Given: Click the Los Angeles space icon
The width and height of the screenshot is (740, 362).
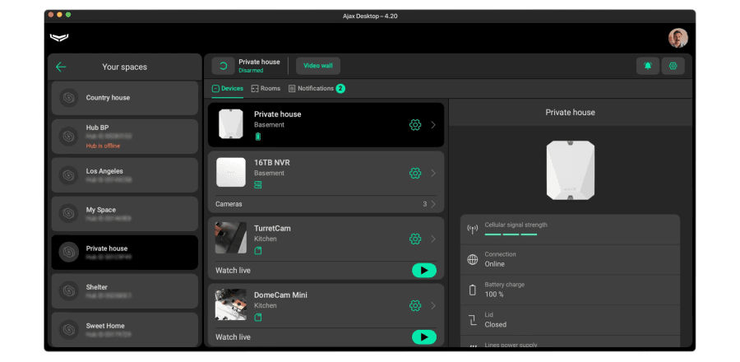Looking at the screenshot, I should click(x=69, y=175).
